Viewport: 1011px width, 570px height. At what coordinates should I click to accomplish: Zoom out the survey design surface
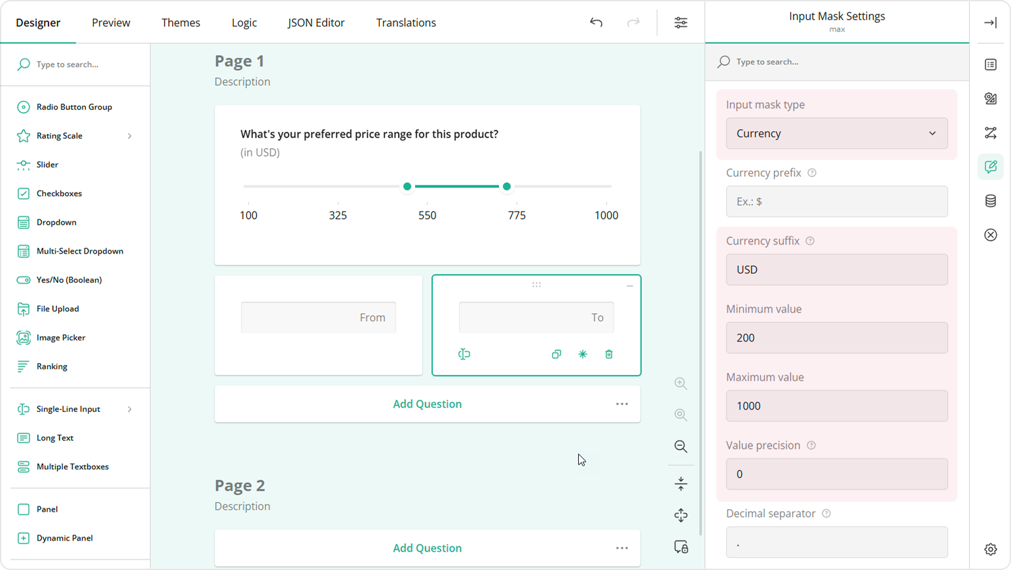coord(680,446)
